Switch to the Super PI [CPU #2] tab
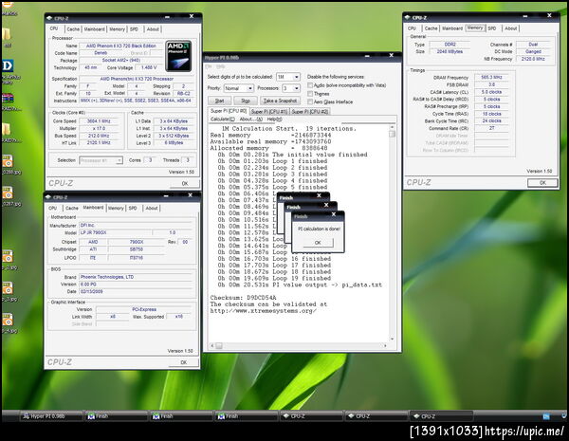569x441 pixels. [x=310, y=111]
